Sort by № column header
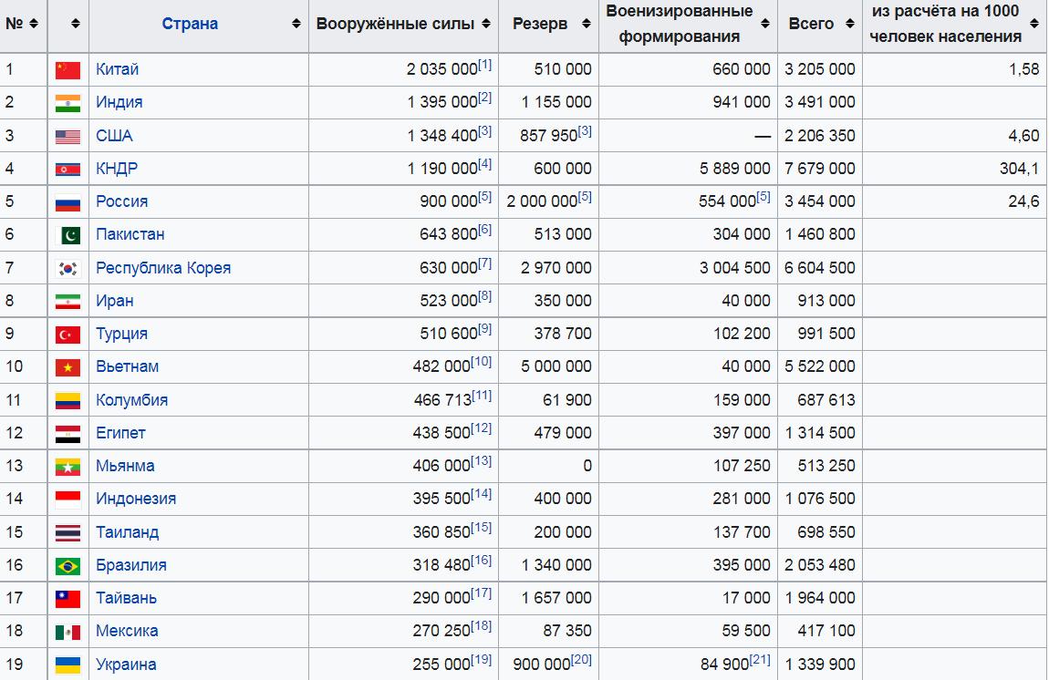 [x=34, y=24]
